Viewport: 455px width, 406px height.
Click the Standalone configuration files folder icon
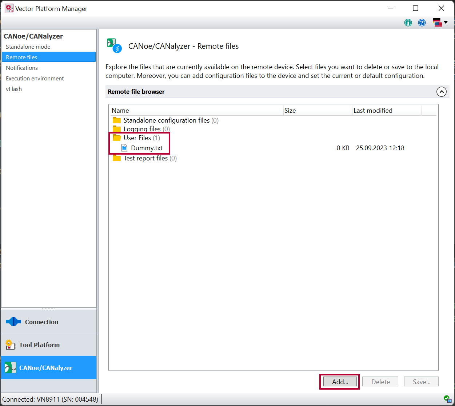(x=117, y=120)
